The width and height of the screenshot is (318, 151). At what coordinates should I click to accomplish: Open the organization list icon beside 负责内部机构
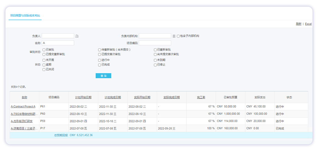(174, 36)
